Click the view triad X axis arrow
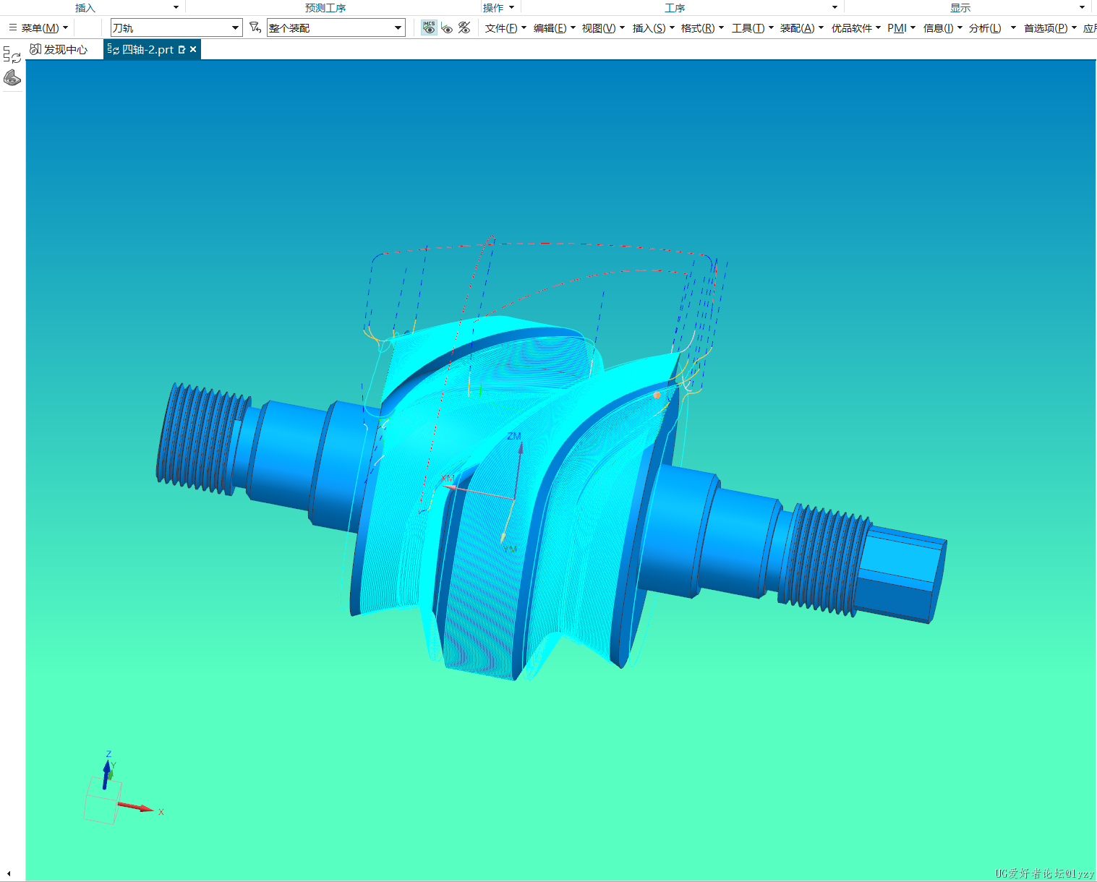The width and height of the screenshot is (1097, 882). 136,807
